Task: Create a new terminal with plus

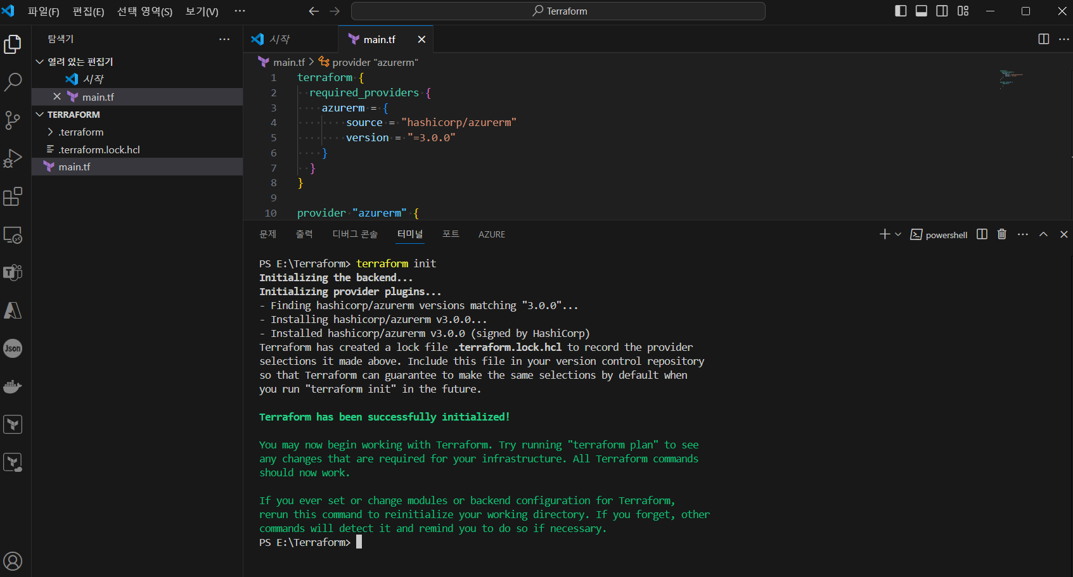Action: (x=885, y=234)
